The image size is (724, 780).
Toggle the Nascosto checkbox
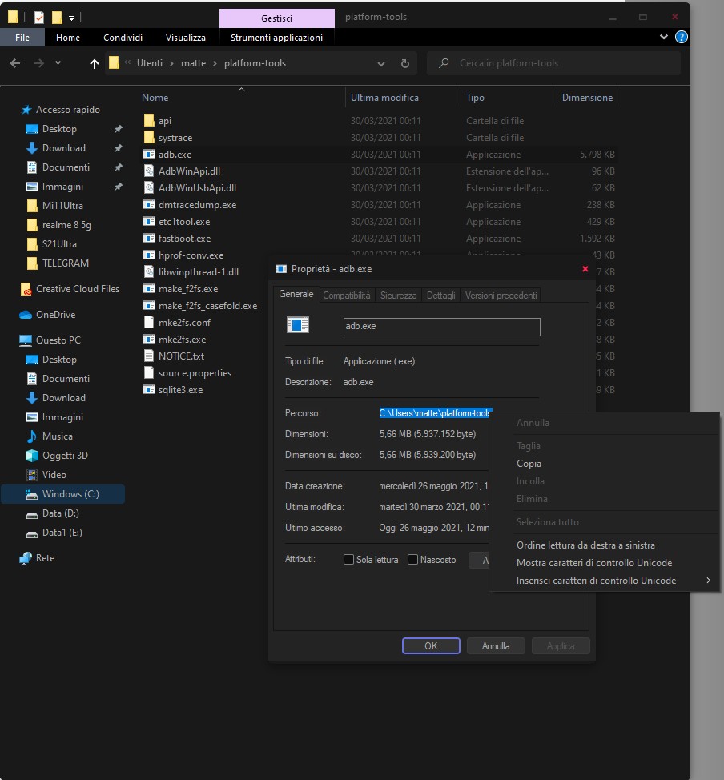[413, 560]
